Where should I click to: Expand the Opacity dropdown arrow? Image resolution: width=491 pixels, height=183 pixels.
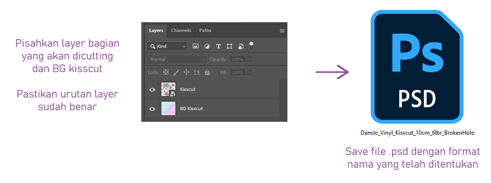pyautogui.click(x=249, y=59)
